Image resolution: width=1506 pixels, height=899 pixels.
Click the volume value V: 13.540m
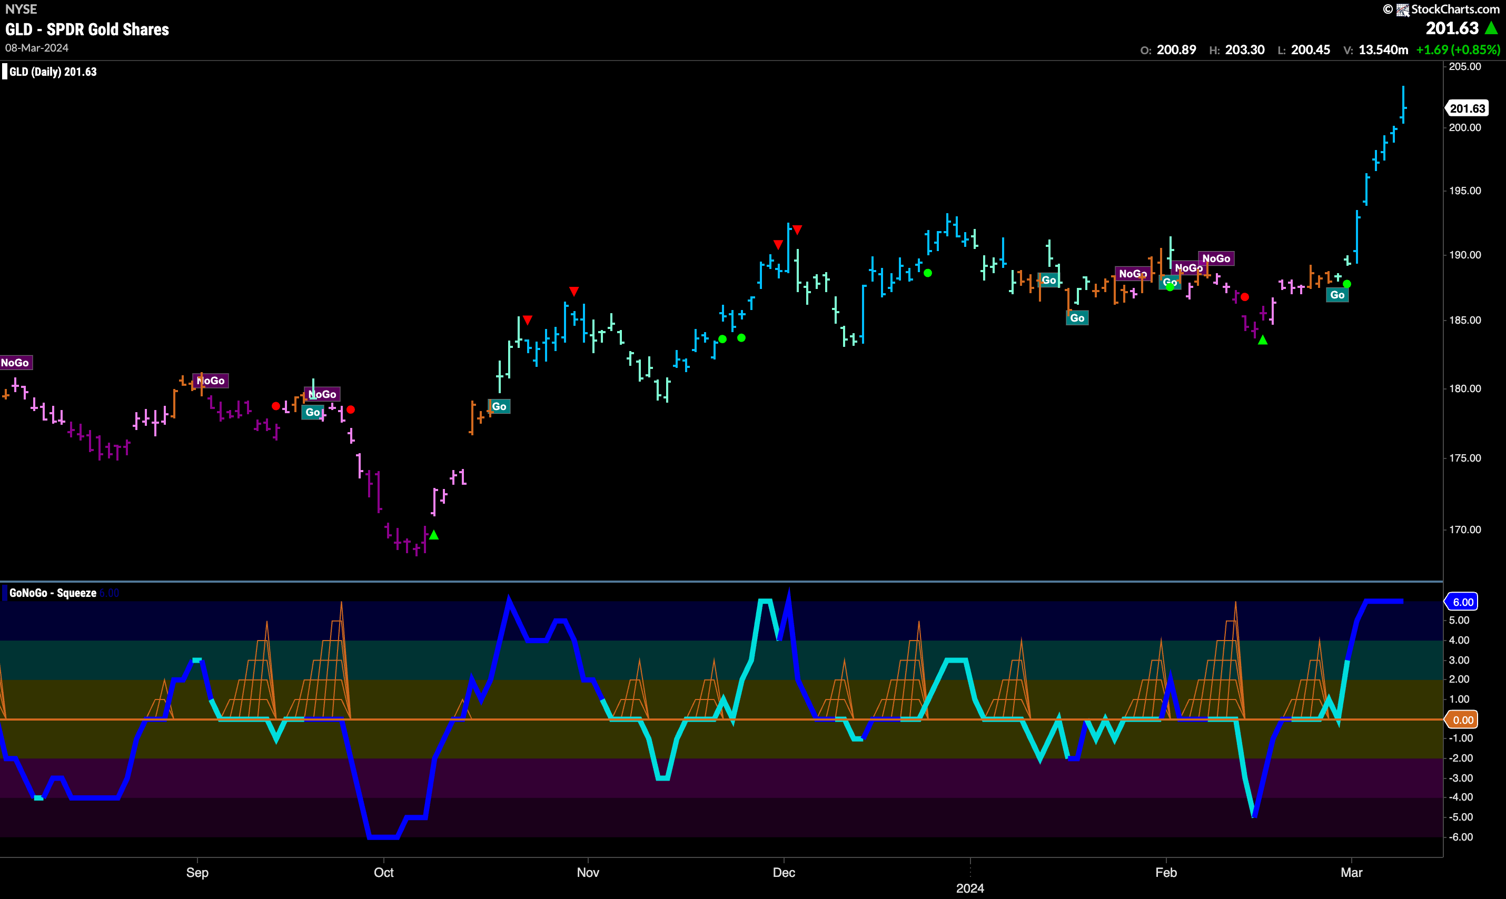(1376, 49)
